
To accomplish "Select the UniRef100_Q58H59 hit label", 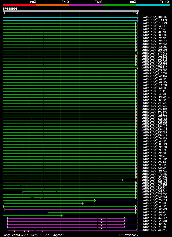I will [x=154, y=121].
